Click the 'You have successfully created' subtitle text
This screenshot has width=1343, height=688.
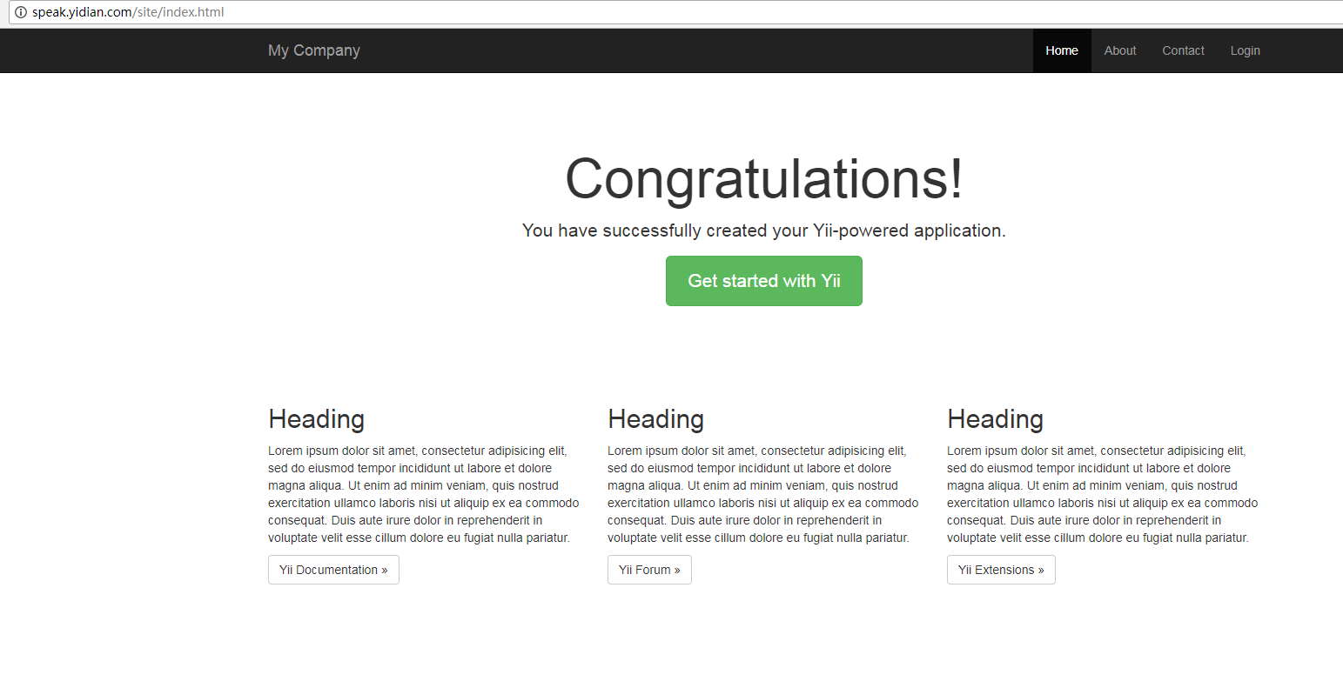pos(764,230)
